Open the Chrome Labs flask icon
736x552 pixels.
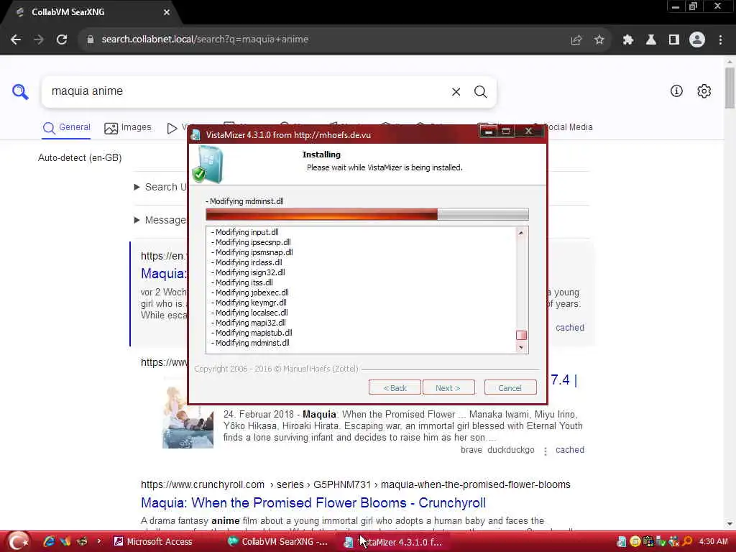pos(650,40)
